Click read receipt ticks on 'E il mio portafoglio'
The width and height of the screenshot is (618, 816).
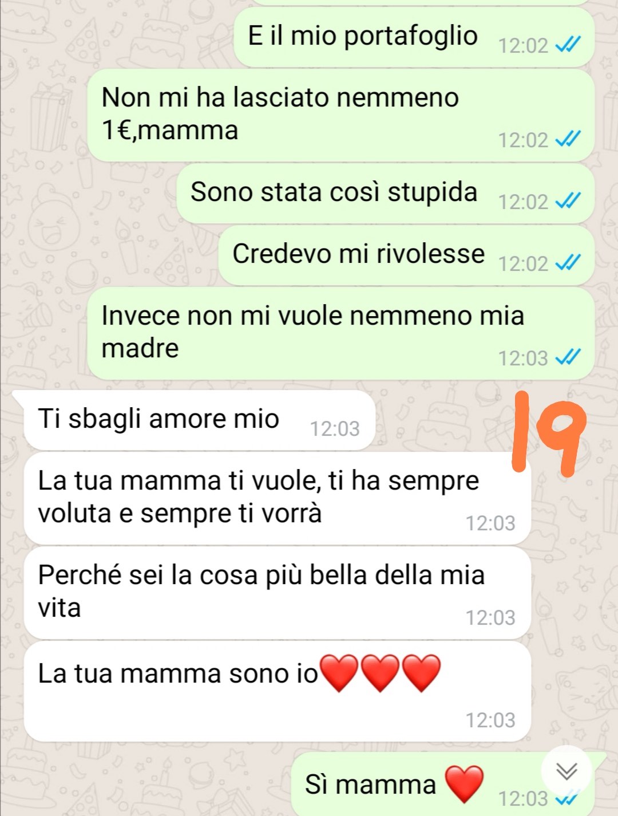click(568, 45)
